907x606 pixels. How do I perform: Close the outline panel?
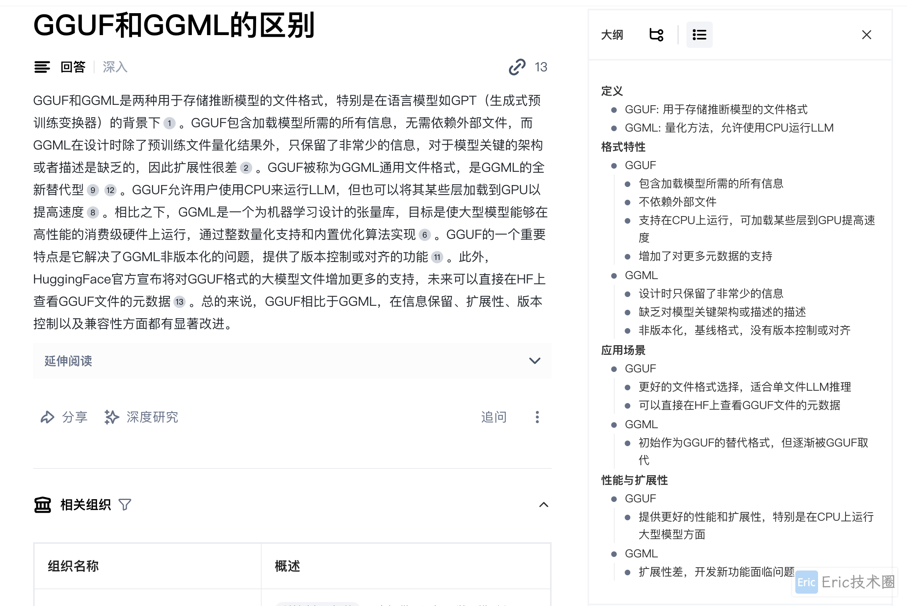tap(866, 35)
